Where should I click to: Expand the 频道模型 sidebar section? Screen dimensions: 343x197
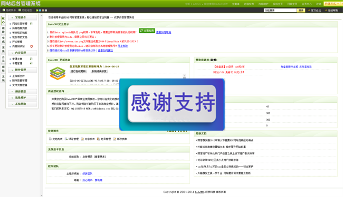point(22,92)
